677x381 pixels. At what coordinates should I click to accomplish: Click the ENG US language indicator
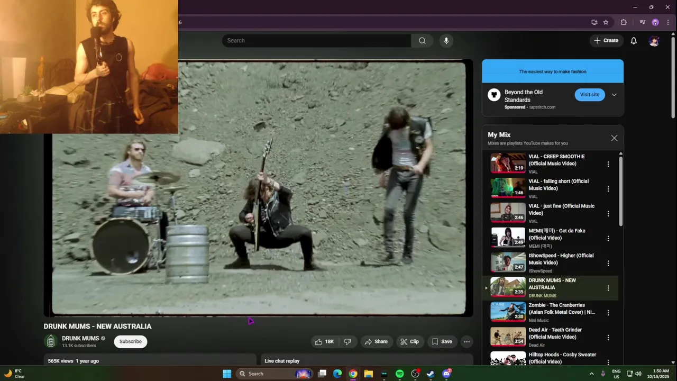point(616,374)
